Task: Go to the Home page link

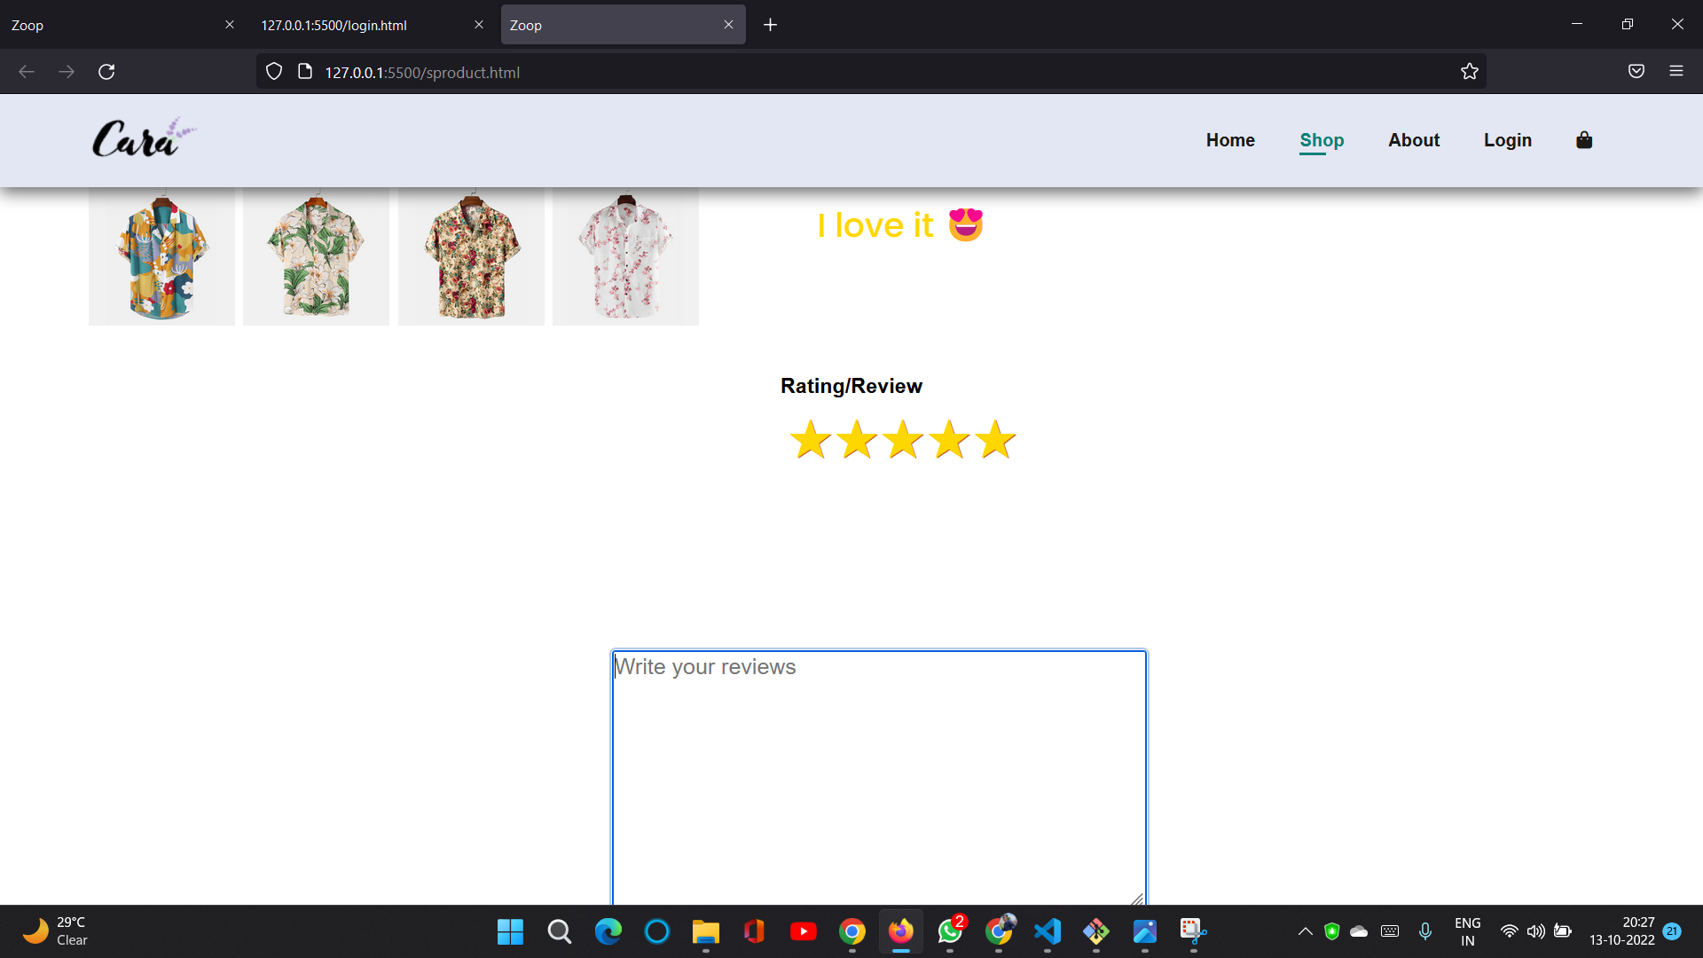Action: click(1229, 140)
